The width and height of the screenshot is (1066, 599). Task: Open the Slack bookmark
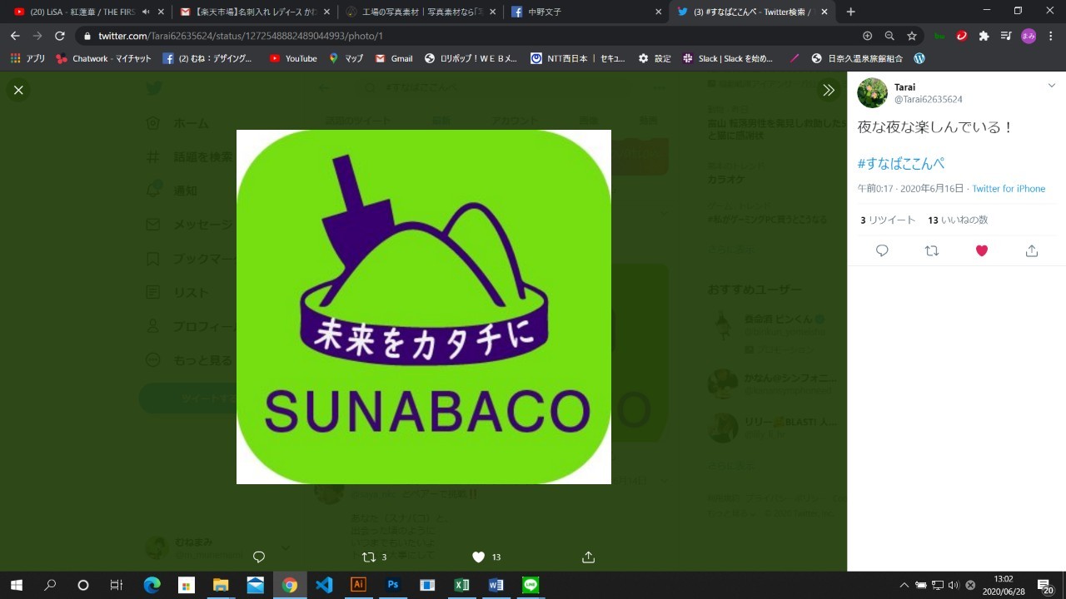coord(728,58)
